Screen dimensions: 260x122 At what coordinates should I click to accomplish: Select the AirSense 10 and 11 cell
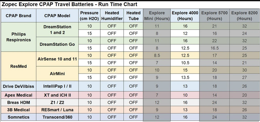pyautogui.click(x=57, y=59)
